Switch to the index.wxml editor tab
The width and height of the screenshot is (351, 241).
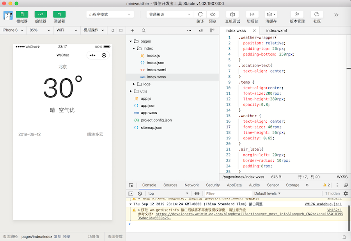pos(277,30)
